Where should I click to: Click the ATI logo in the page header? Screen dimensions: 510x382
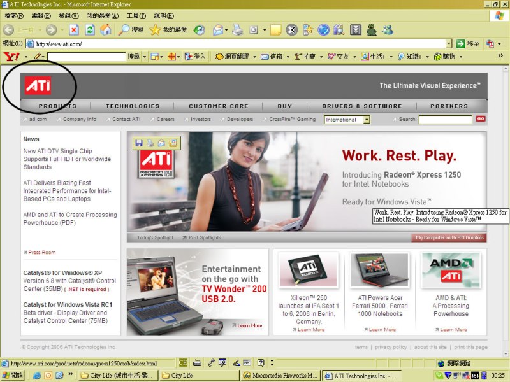tap(38, 86)
